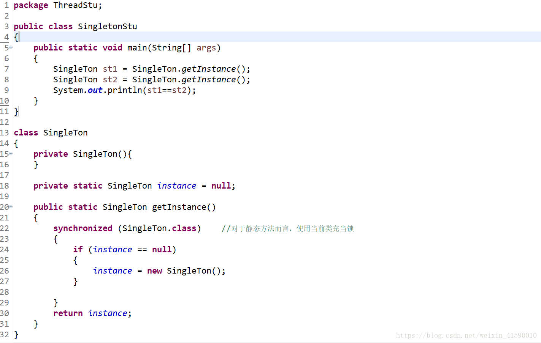This screenshot has width=541, height=343.
Task: Click variable 'st1' on line 7
Action: (110, 69)
